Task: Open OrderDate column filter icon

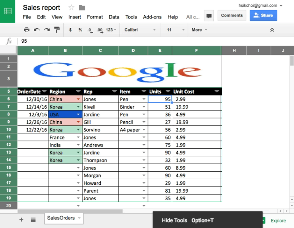Action: [x=44, y=92]
